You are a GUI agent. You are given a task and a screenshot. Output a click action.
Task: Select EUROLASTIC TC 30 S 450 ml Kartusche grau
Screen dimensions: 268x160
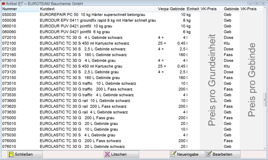[81, 66]
